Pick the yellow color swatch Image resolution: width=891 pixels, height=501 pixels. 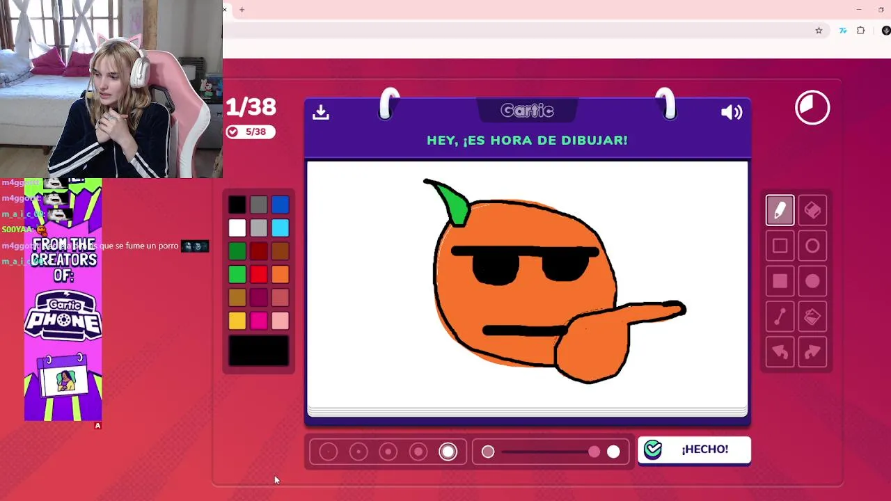pos(237,321)
